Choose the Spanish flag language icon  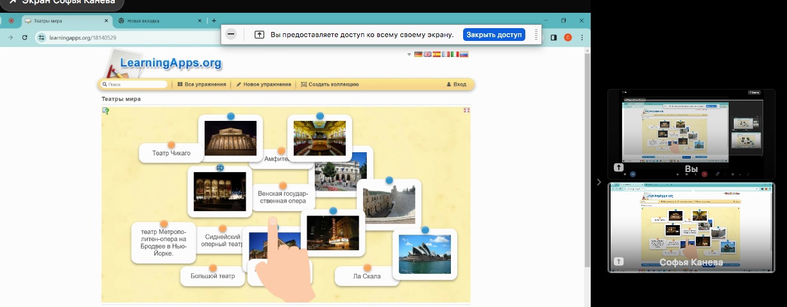(436, 54)
